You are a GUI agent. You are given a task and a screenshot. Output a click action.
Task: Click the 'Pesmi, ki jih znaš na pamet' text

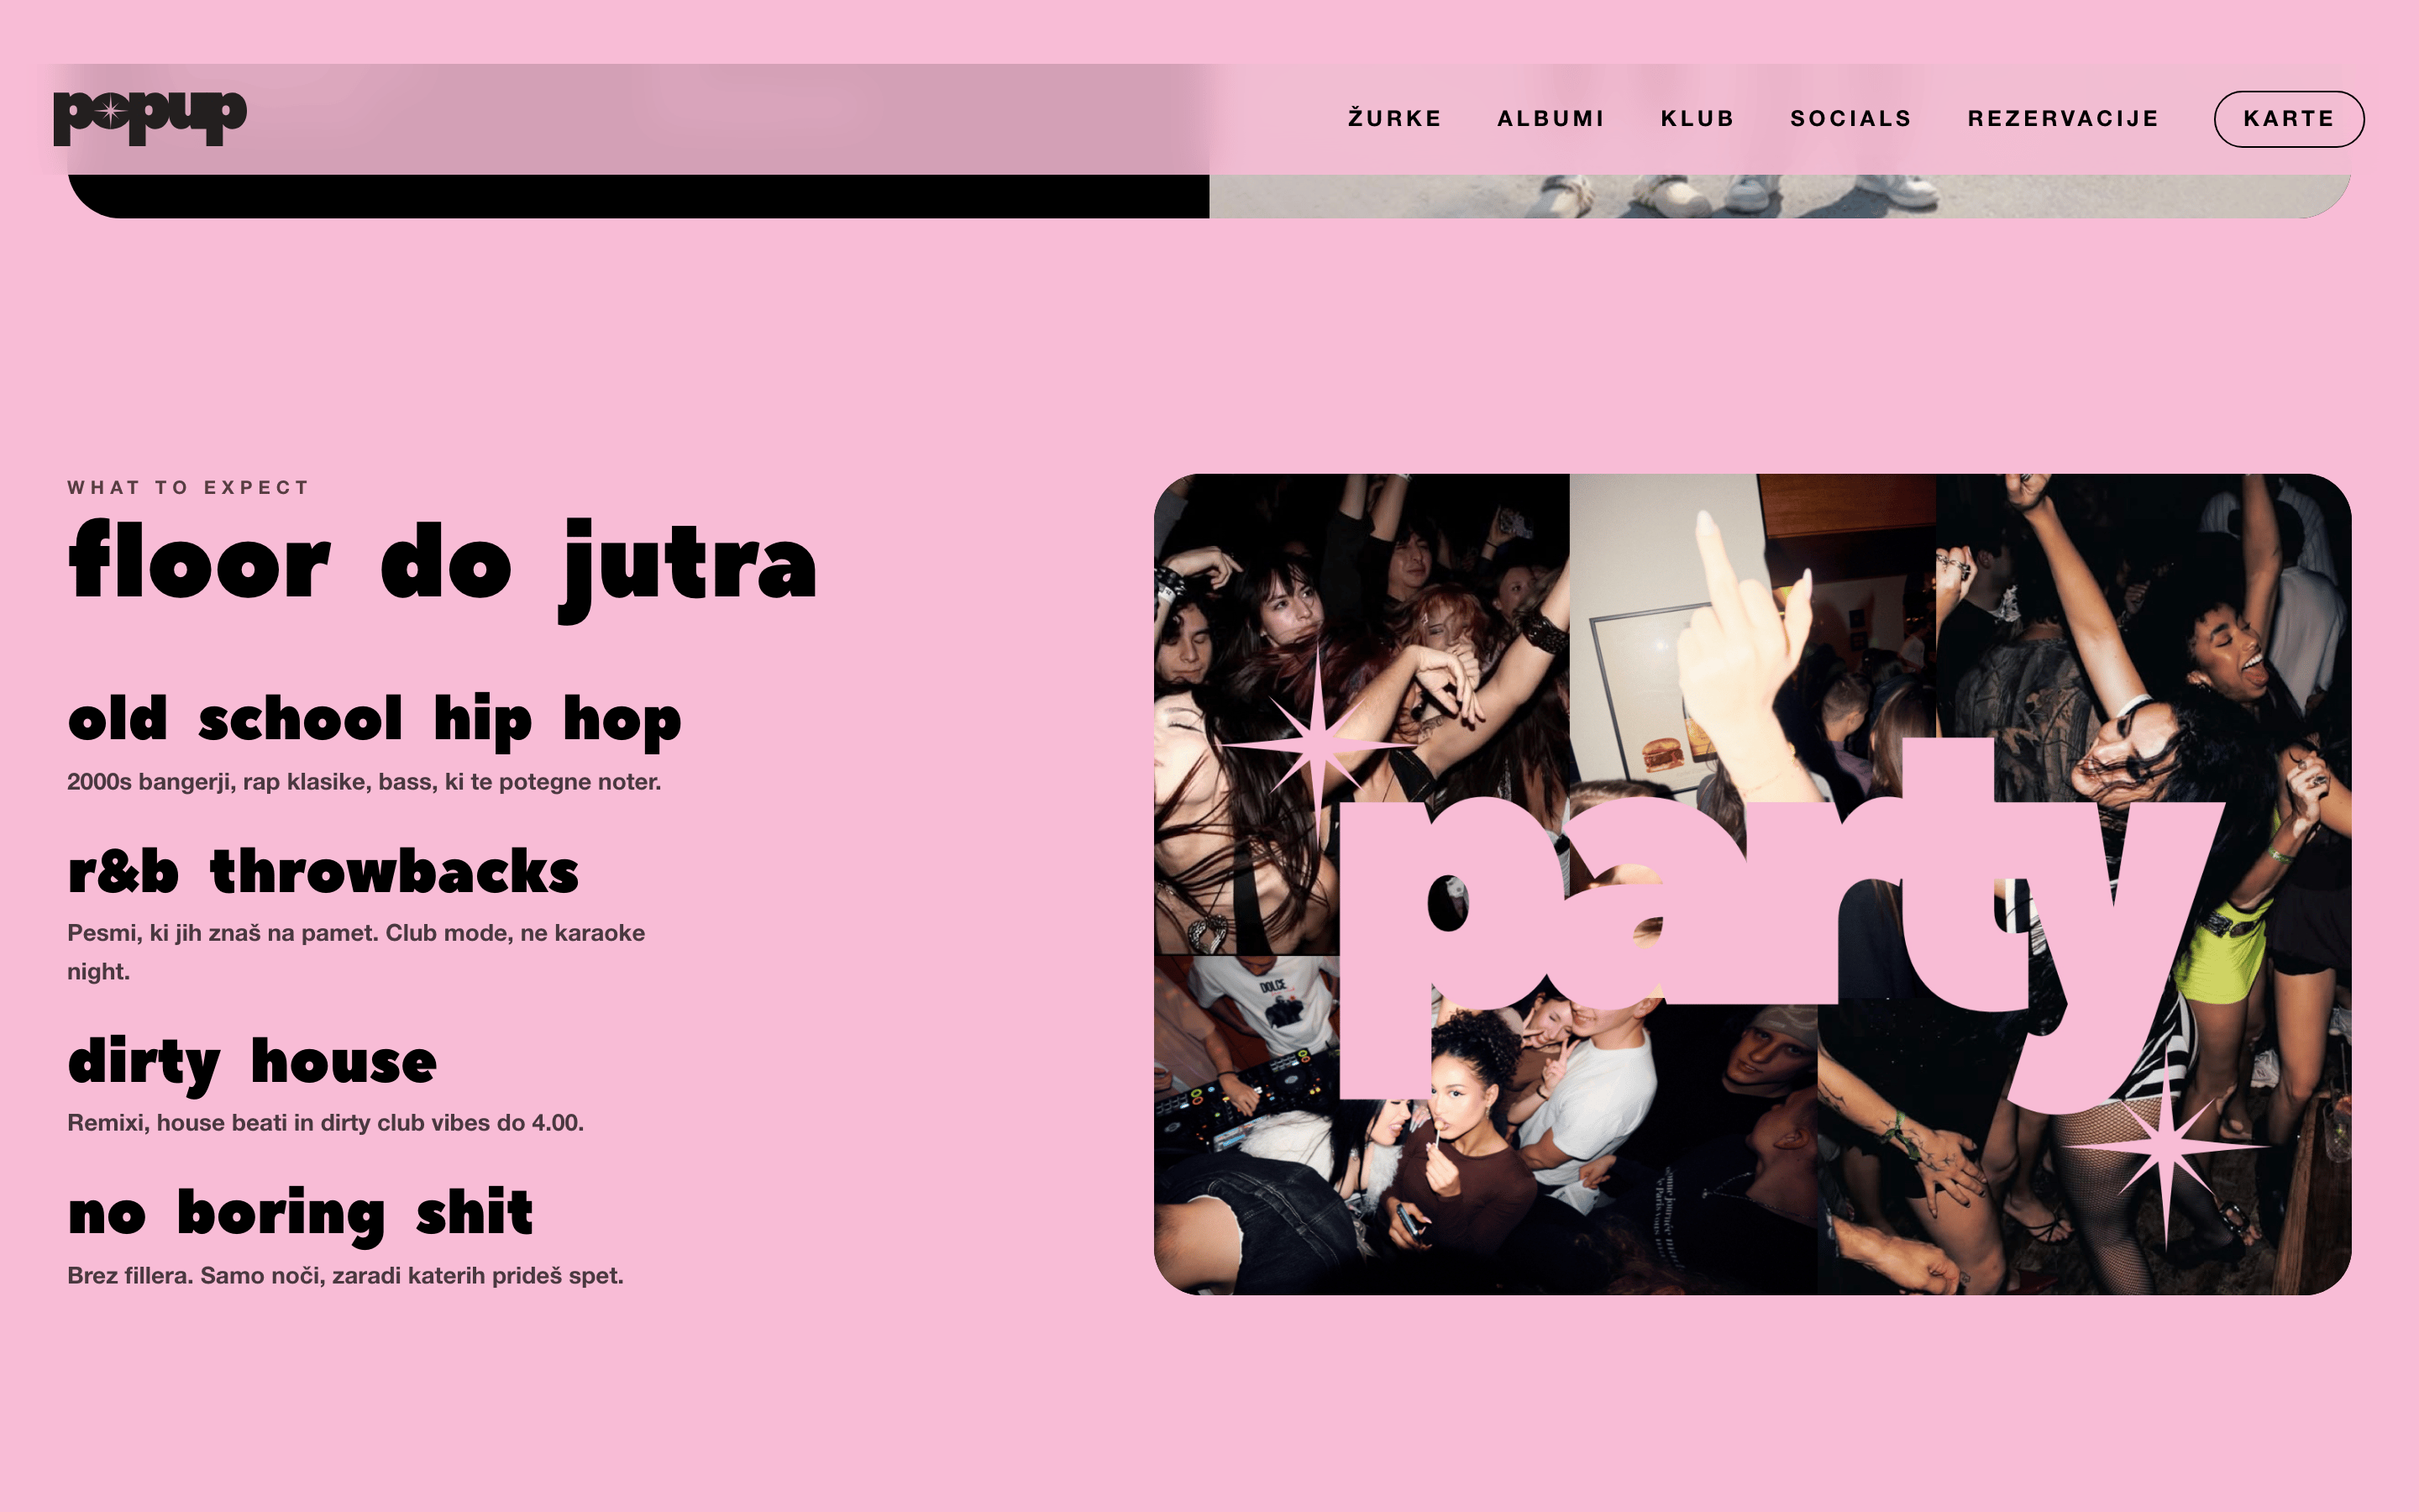coord(356,952)
